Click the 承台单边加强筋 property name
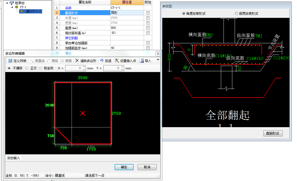This screenshot has height=181, width=297. coord(76,43)
